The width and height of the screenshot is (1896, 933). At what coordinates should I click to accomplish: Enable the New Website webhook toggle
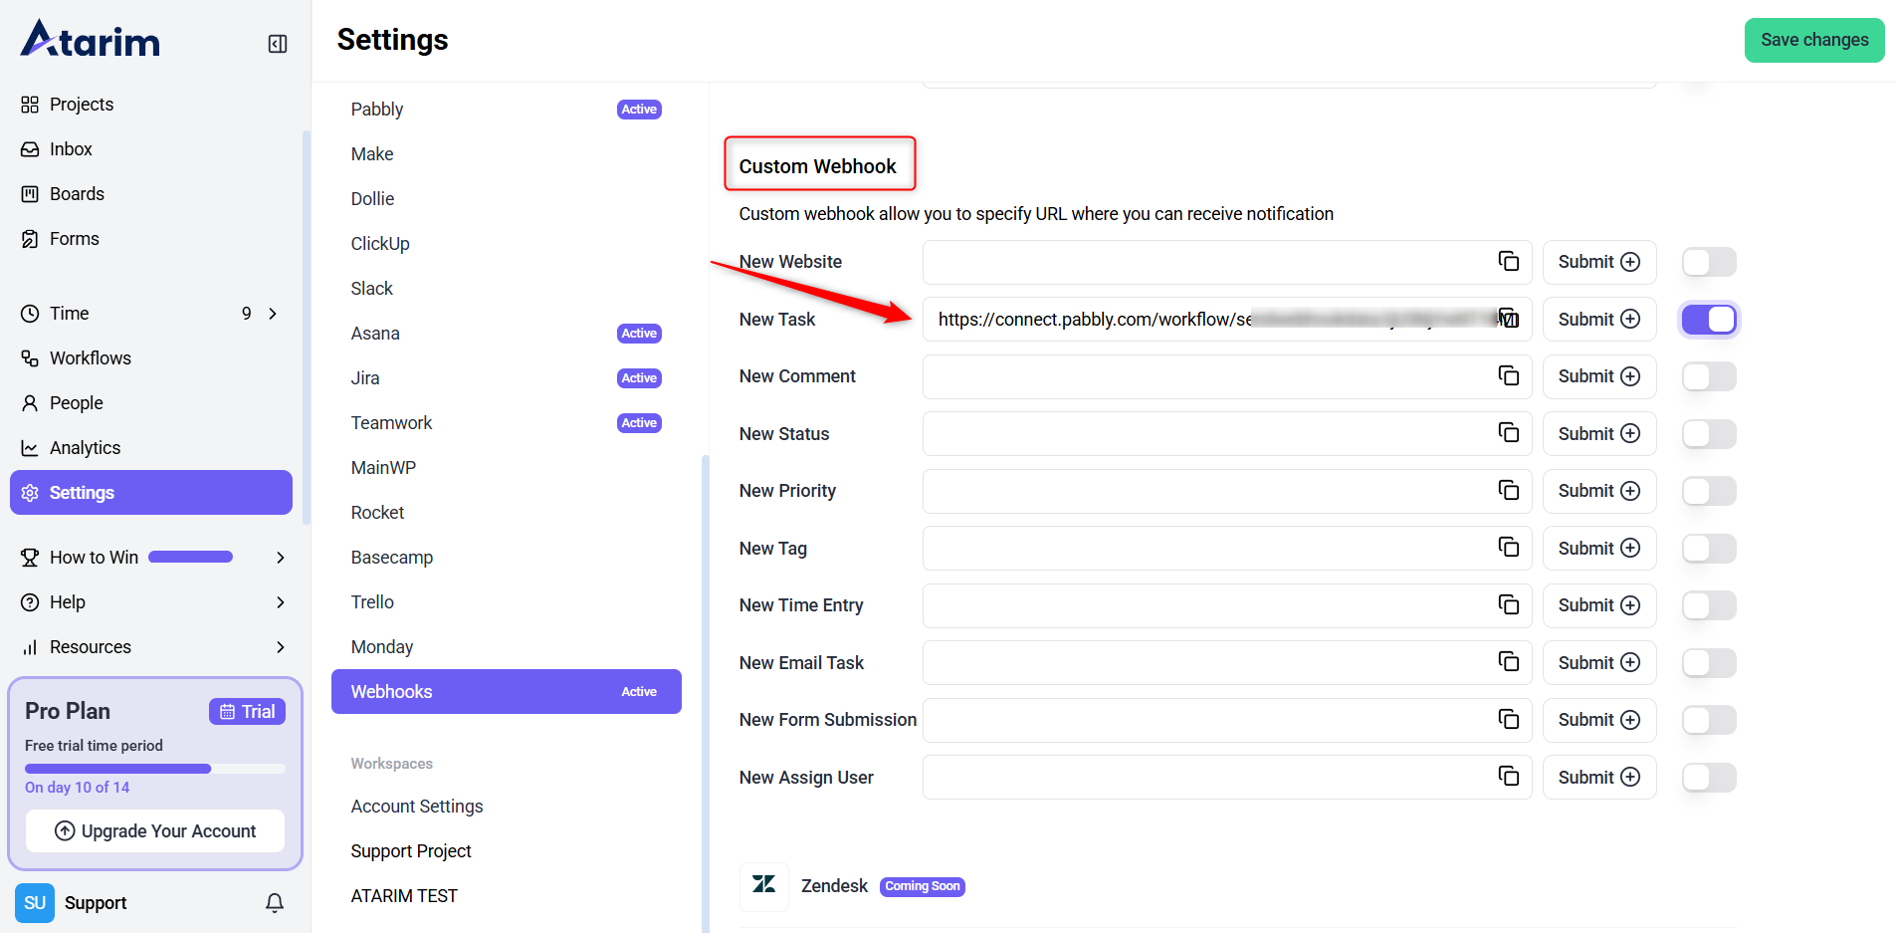[x=1708, y=262]
